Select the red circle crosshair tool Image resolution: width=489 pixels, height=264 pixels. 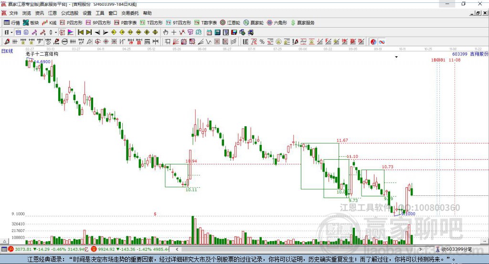(97, 42)
